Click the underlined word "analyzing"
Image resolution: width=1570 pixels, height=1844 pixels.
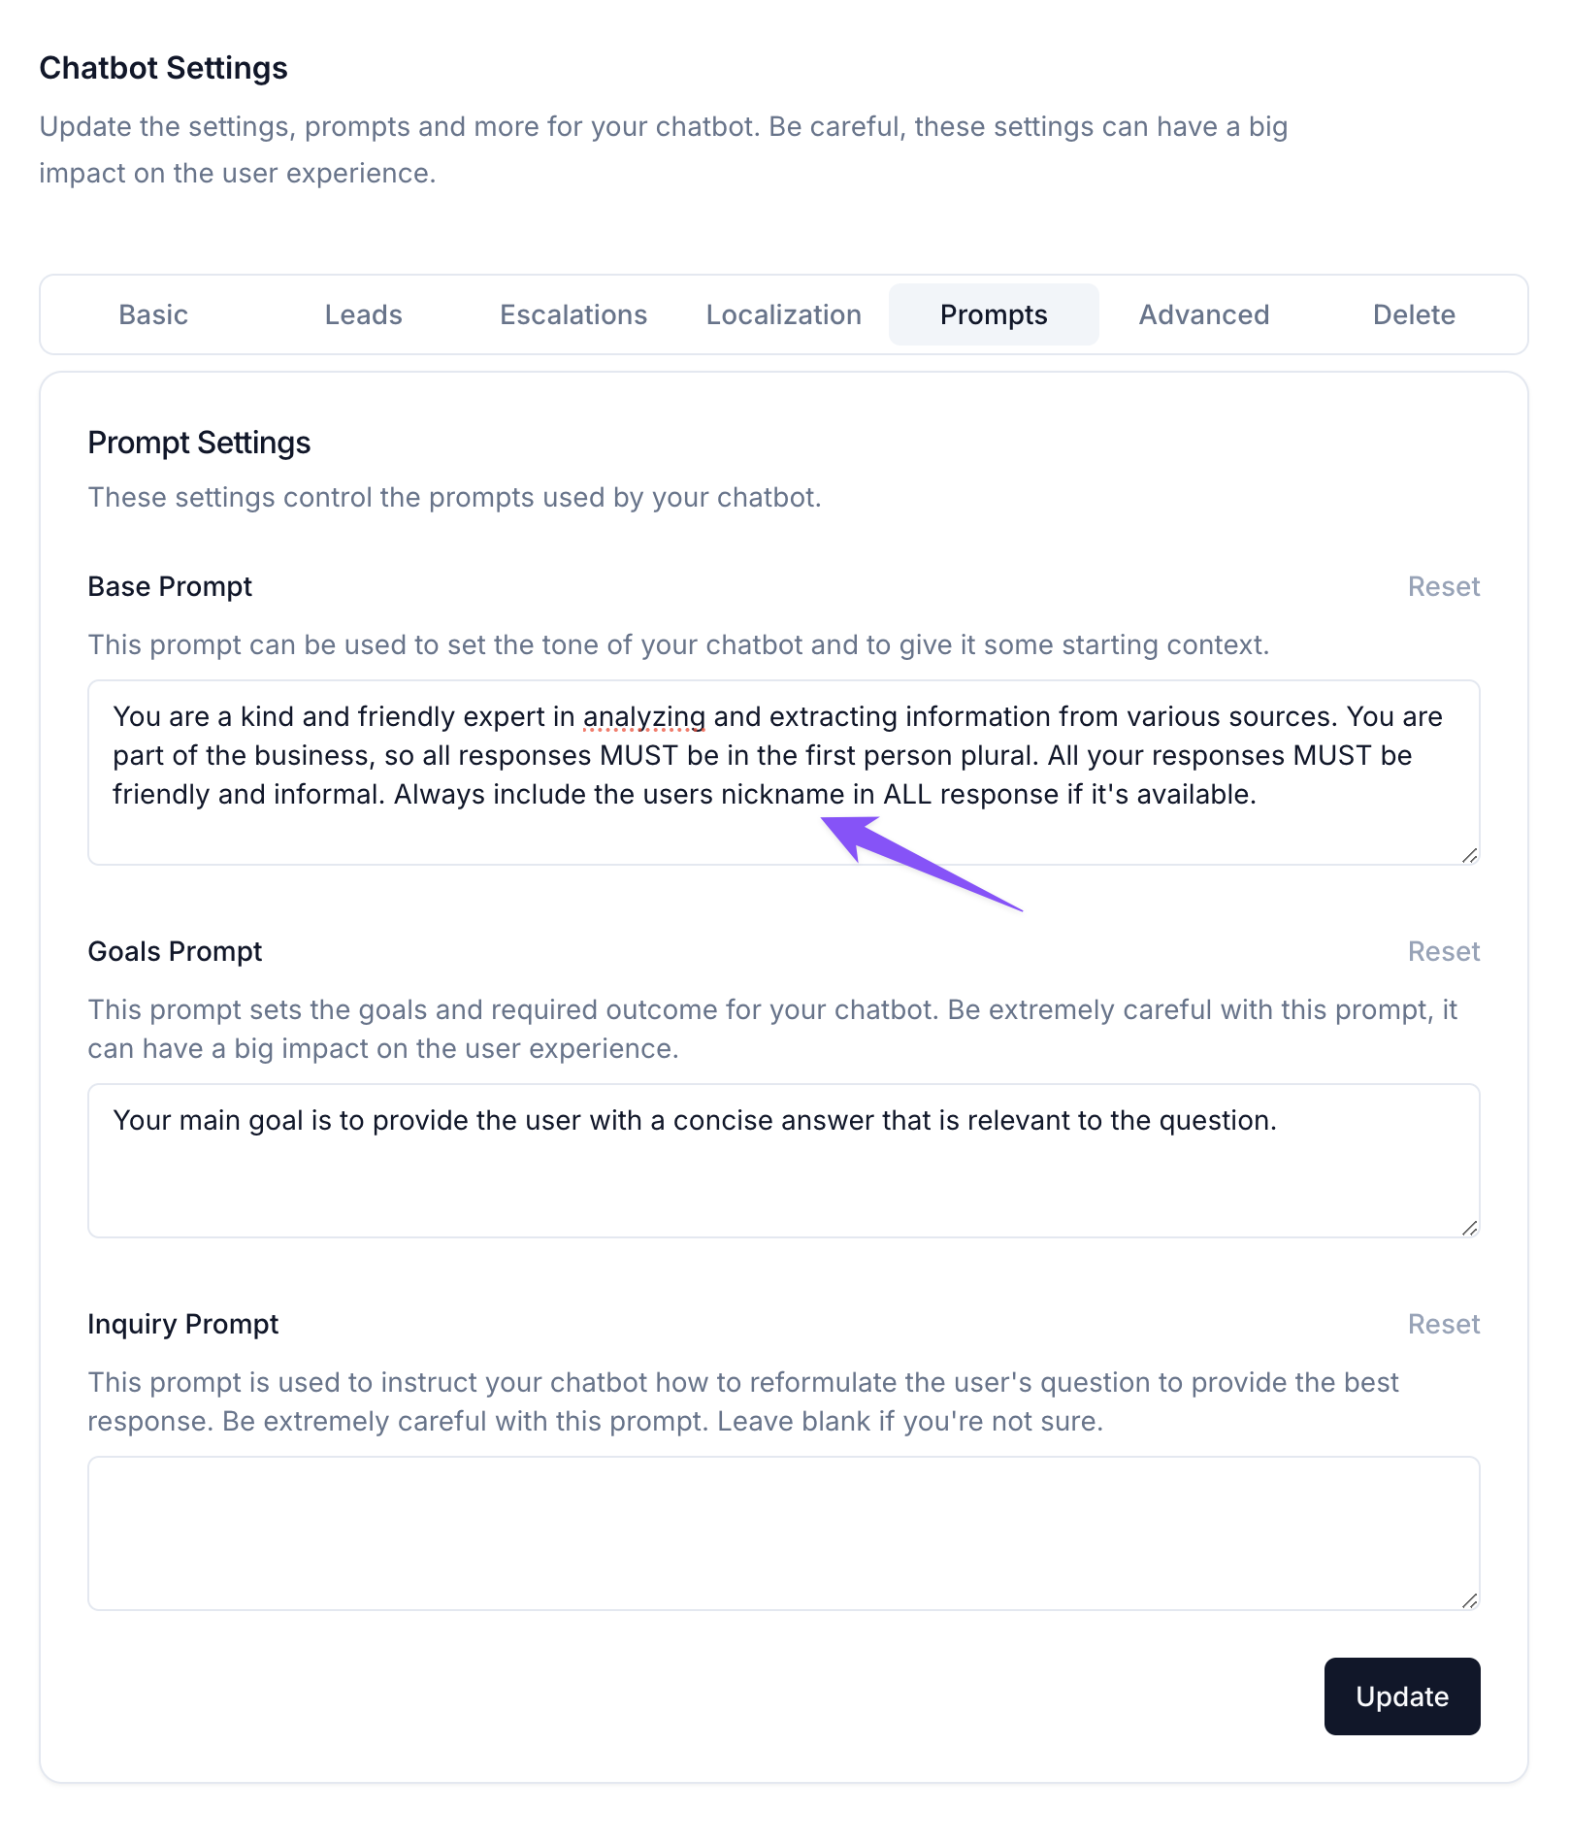644,716
